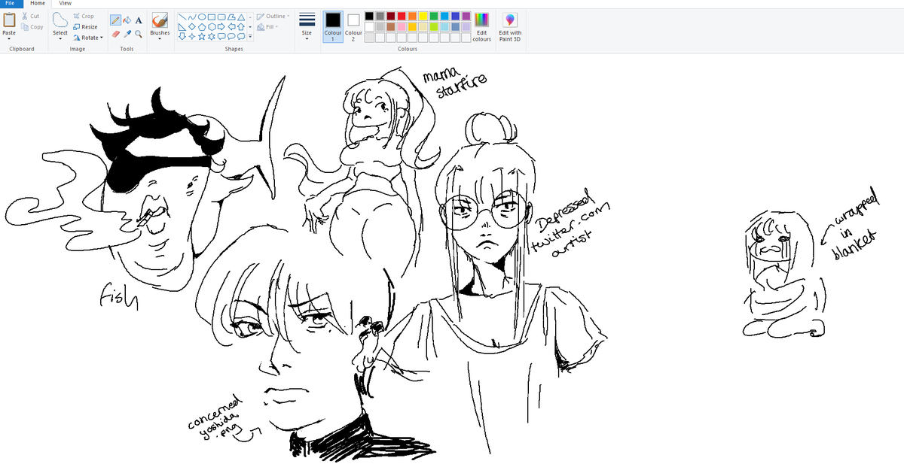Screen dimensions: 904x464
Task: Switch to the View tab
Action: (x=65, y=4)
